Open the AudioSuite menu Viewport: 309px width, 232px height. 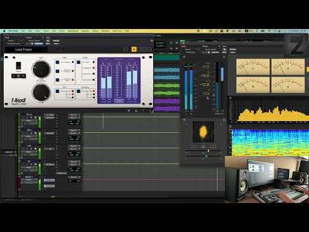point(73,31)
